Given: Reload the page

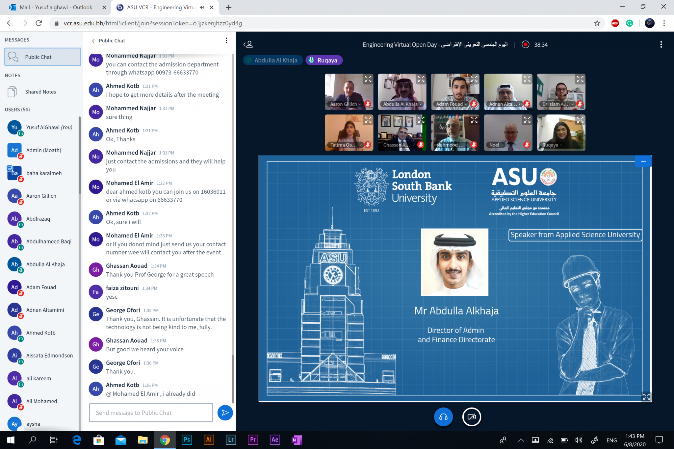Looking at the screenshot, I should (x=39, y=23).
